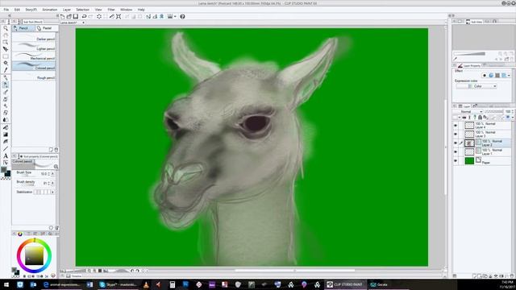The width and height of the screenshot is (516, 290).
Task: Toggle Lock layer in Layer panel
Action: tap(480, 118)
